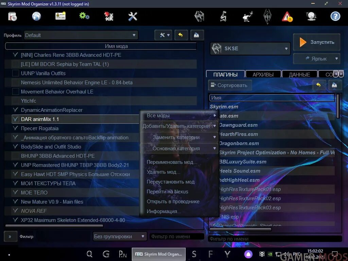Toggle BodySlide and Outfit Studio checkbox
Viewport: 348px width, 261px height.
tap(15, 146)
